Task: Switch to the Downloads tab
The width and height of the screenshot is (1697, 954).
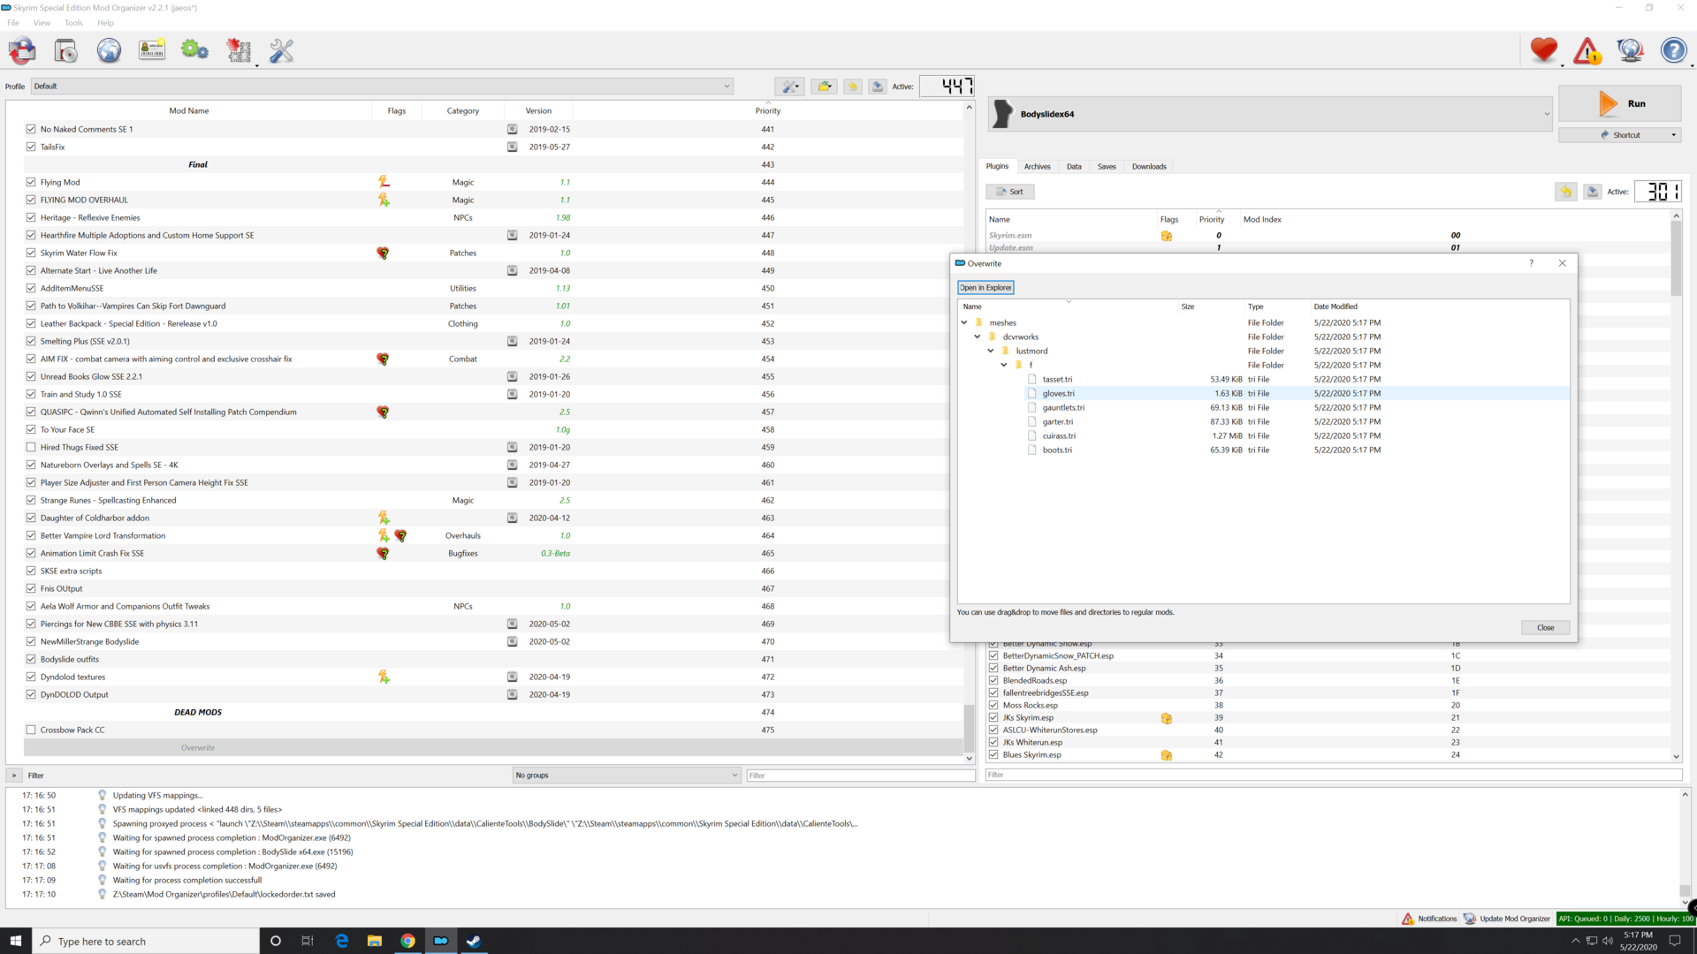Action: [1149, 166]
